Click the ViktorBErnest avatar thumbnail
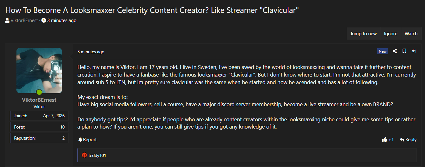This screenshot has width=425, height=167. (x=39, y=70)
